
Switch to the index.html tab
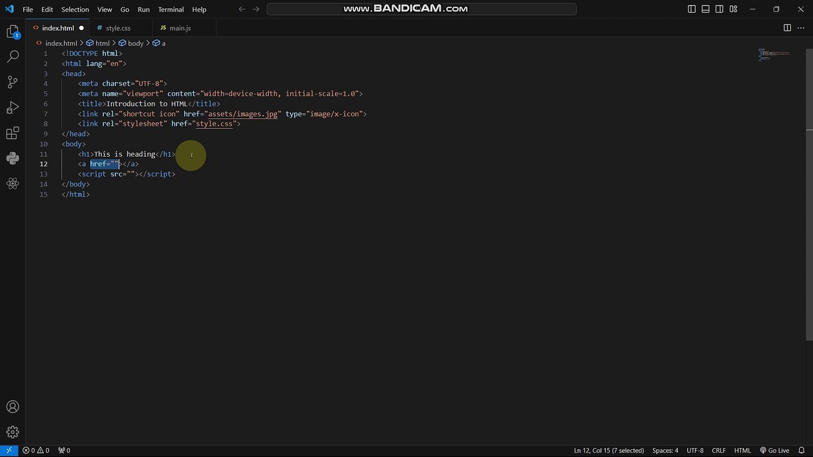[58, 28]
